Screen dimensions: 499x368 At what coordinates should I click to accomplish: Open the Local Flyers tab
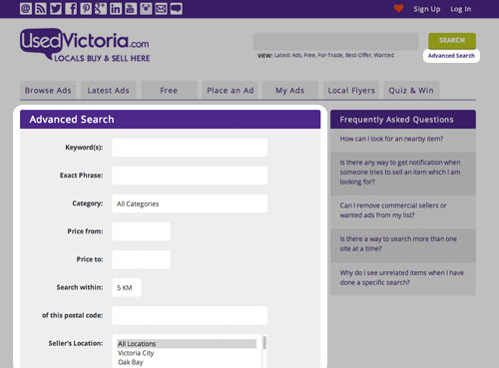point(351,91)
